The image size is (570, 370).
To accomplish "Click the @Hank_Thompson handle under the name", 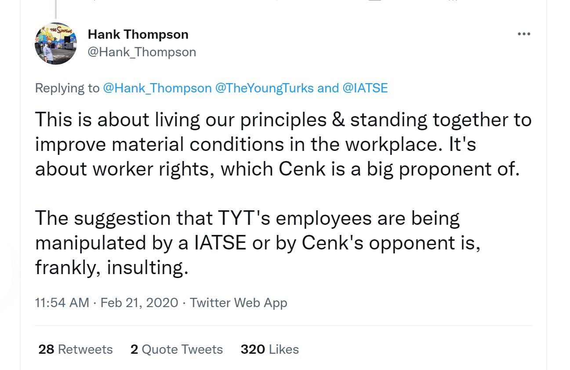I will tap(142, 52).
